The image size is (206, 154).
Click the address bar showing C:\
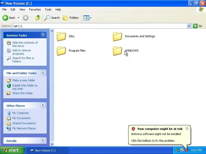coord(100,26)
